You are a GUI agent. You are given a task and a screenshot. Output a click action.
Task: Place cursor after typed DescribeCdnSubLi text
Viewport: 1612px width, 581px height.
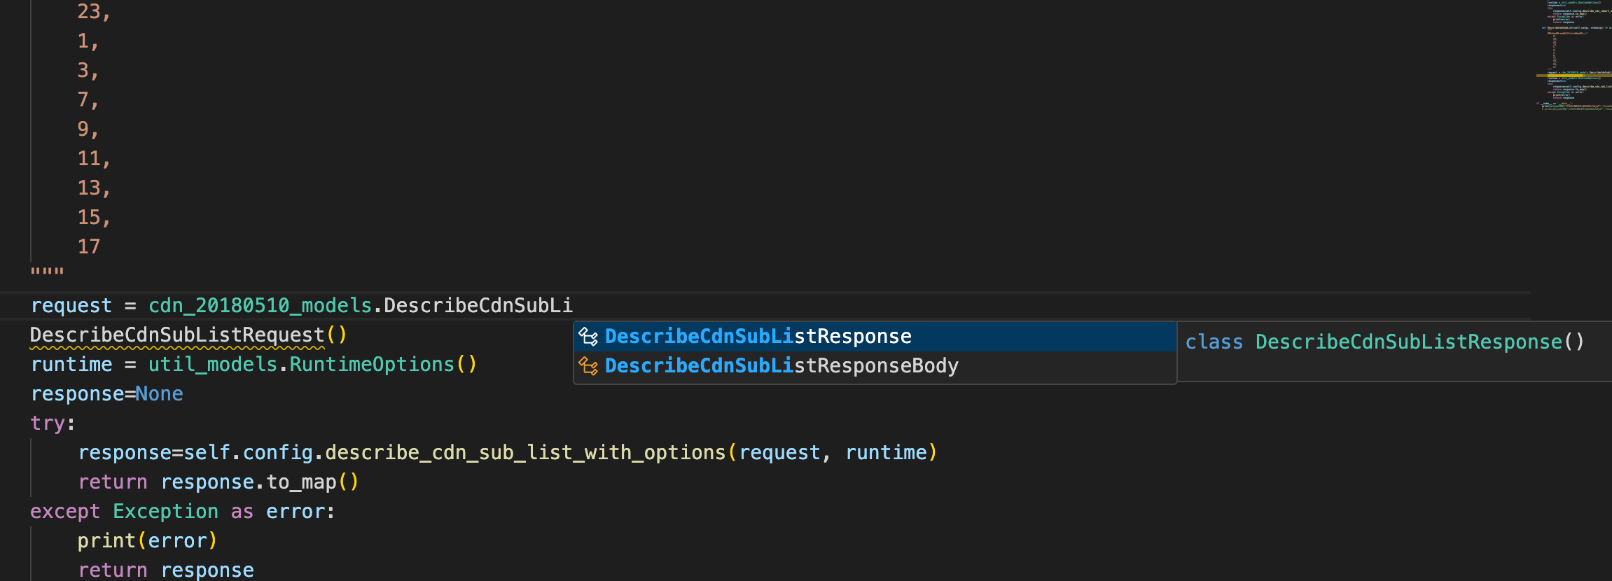(x=574, y=306)
